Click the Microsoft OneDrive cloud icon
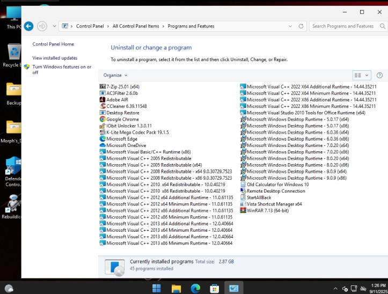 pyautogui.click(x=103, y=145)
